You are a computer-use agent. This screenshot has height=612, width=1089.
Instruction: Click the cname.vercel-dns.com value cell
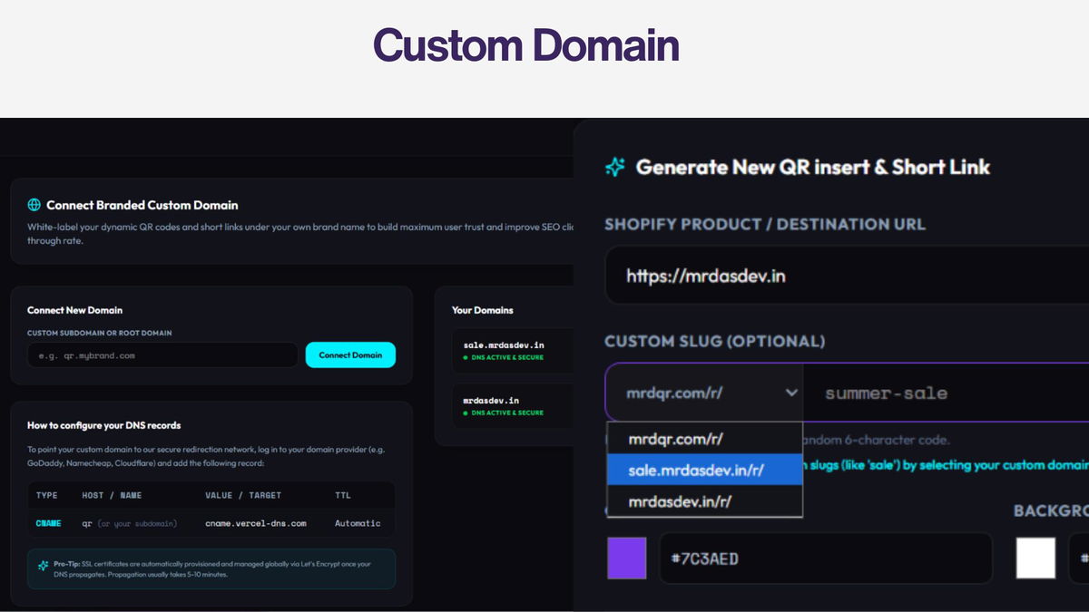[x=256, y=523]
